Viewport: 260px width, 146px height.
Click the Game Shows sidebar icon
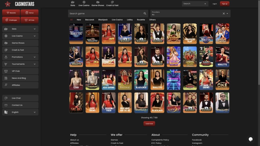6,43
